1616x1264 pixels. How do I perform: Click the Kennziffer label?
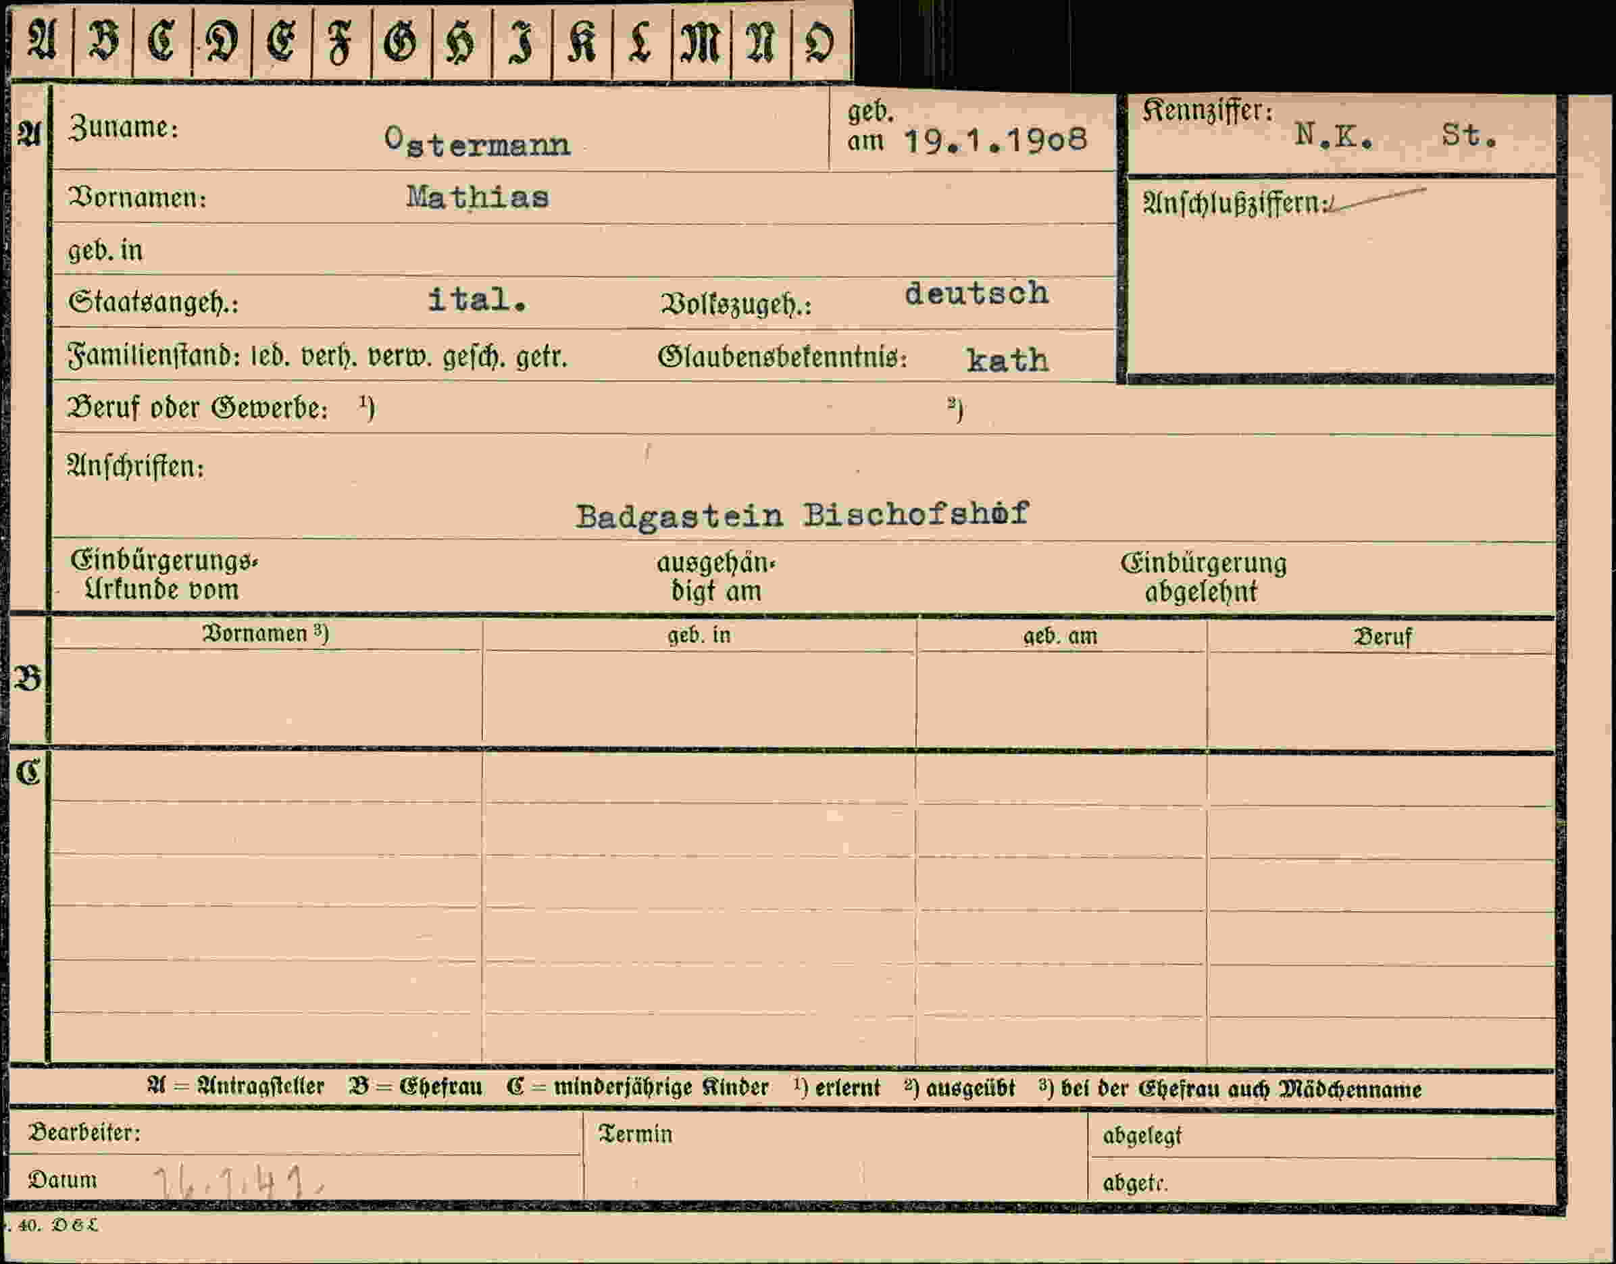(x=1207, y=111)
